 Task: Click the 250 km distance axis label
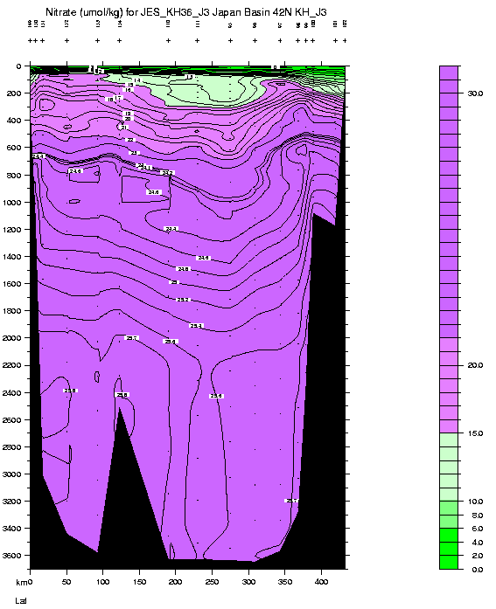click(x=212, y=582)
